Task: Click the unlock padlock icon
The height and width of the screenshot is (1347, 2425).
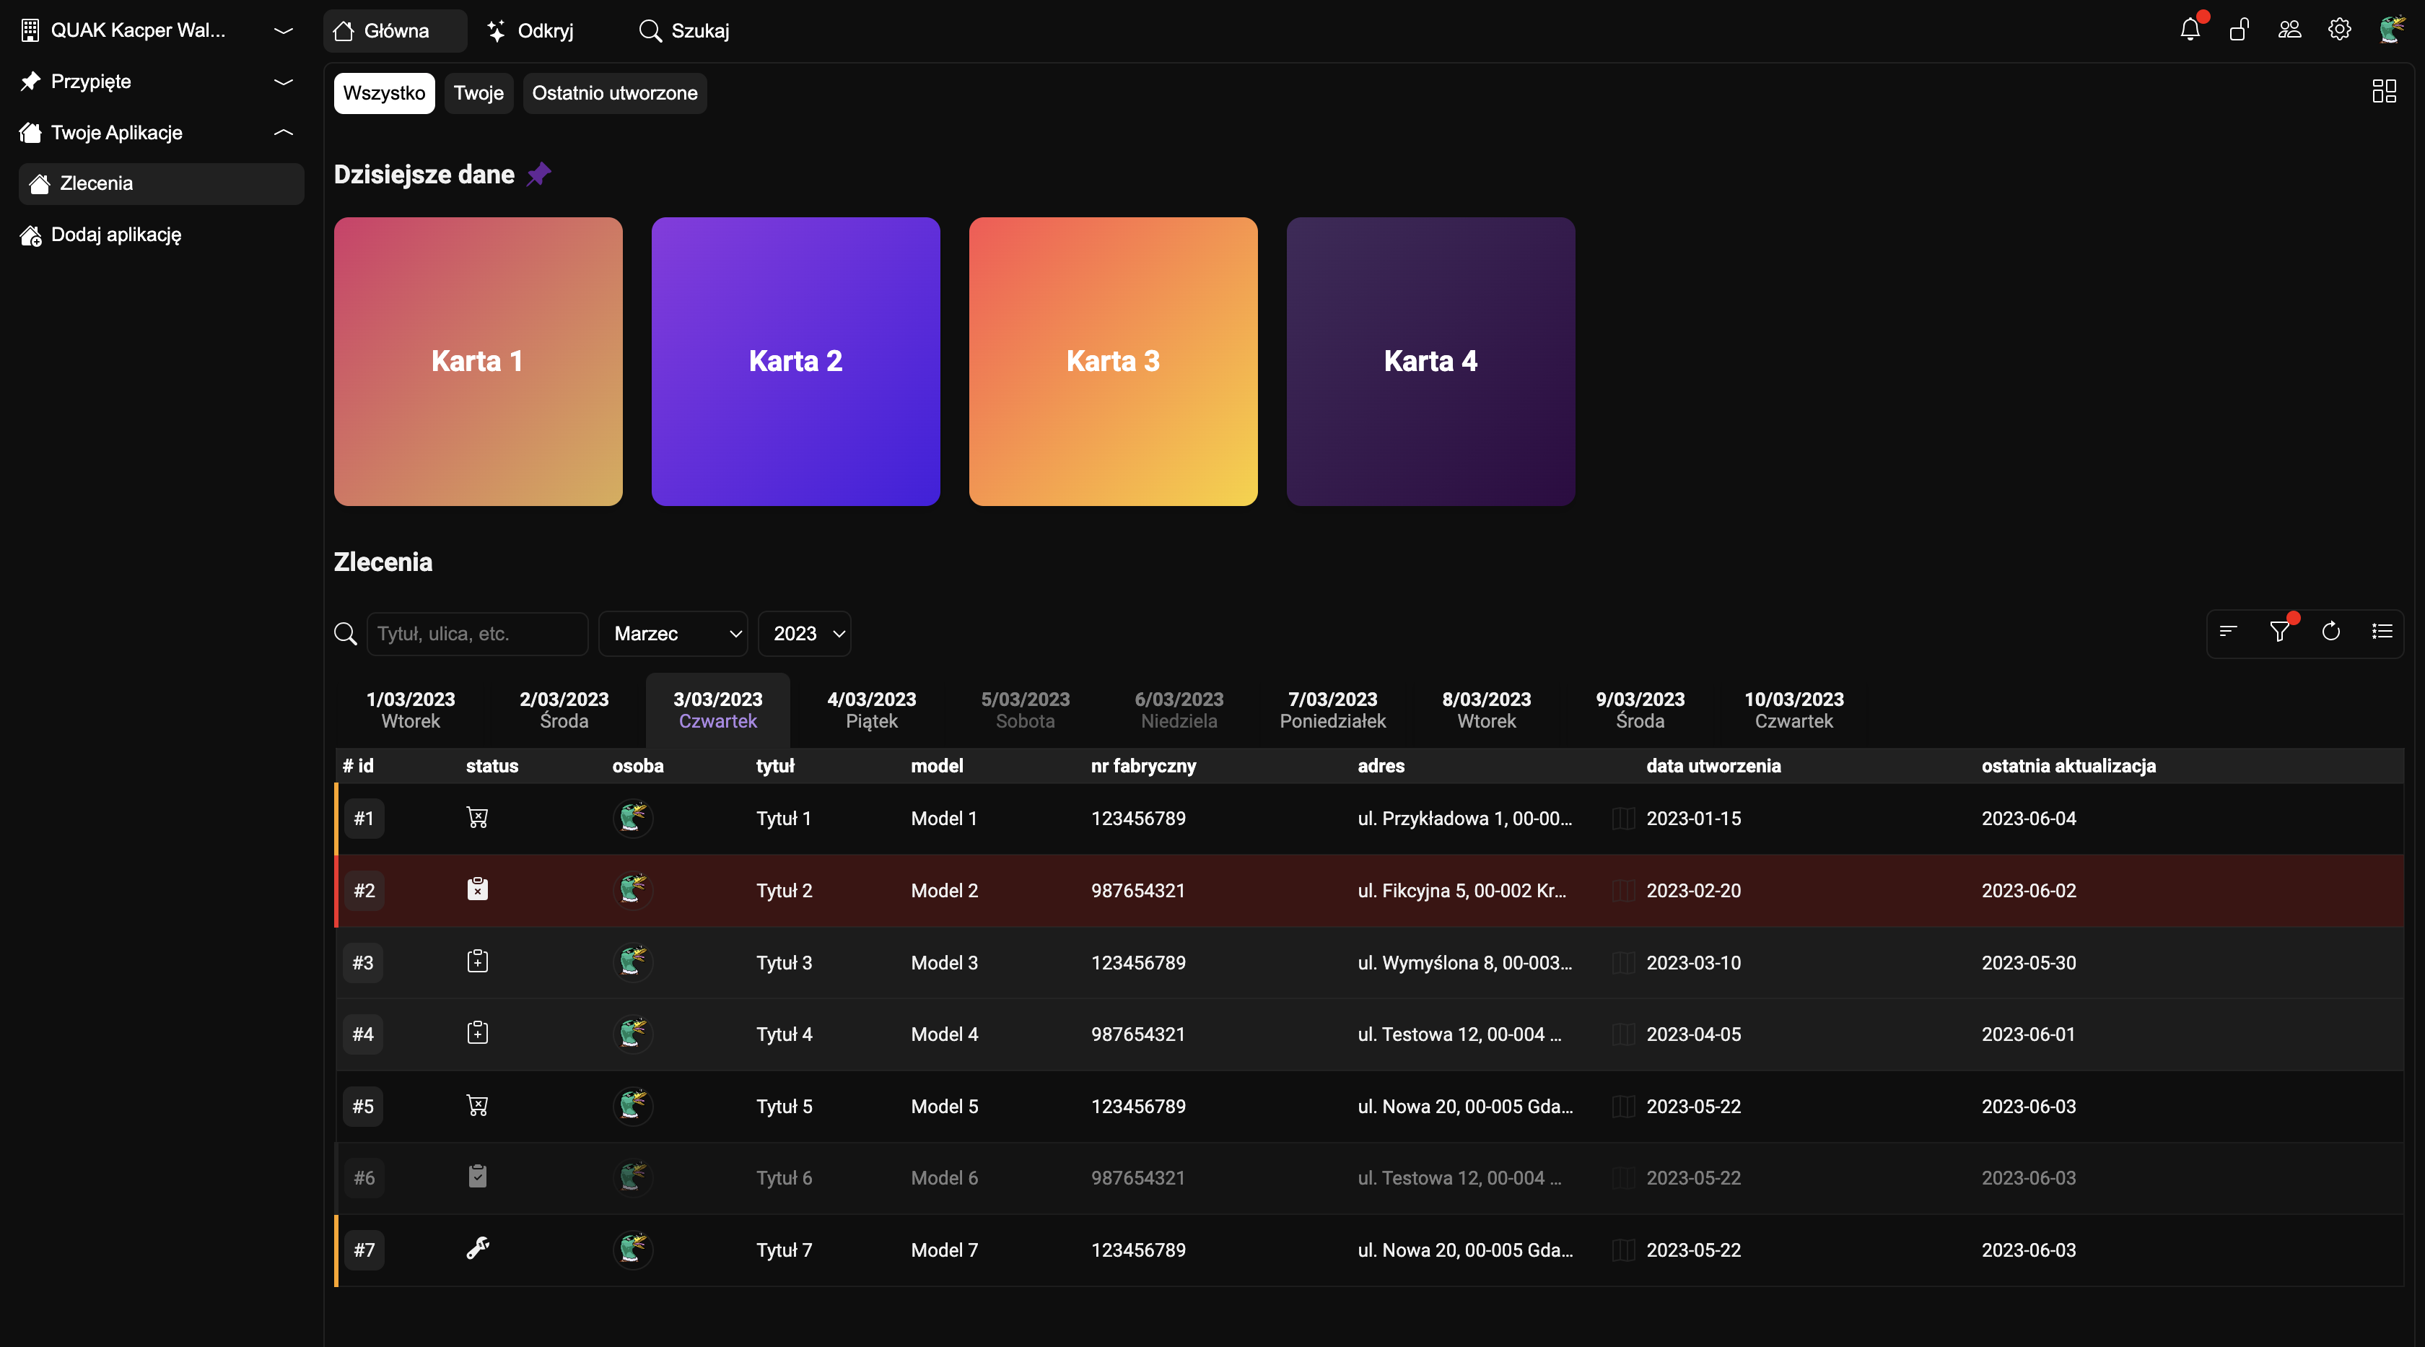Action: pos(2240,30)
